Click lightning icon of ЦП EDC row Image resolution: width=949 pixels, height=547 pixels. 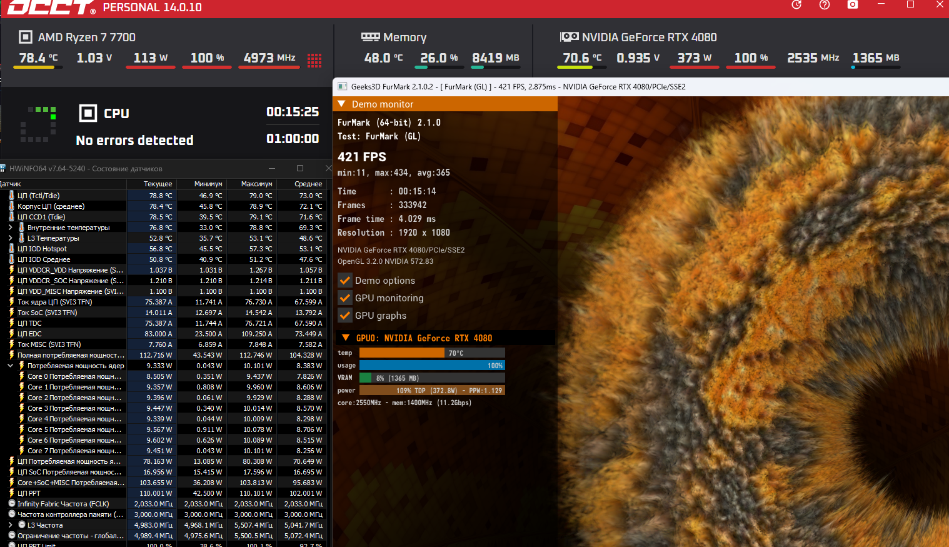(x=11, y=334)
